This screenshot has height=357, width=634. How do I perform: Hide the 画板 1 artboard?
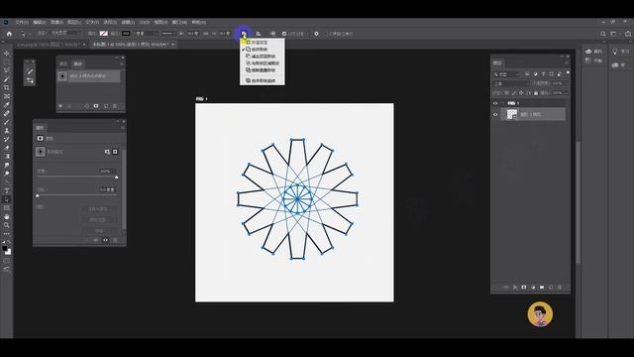pyautogui.click(x=495, y=103)
